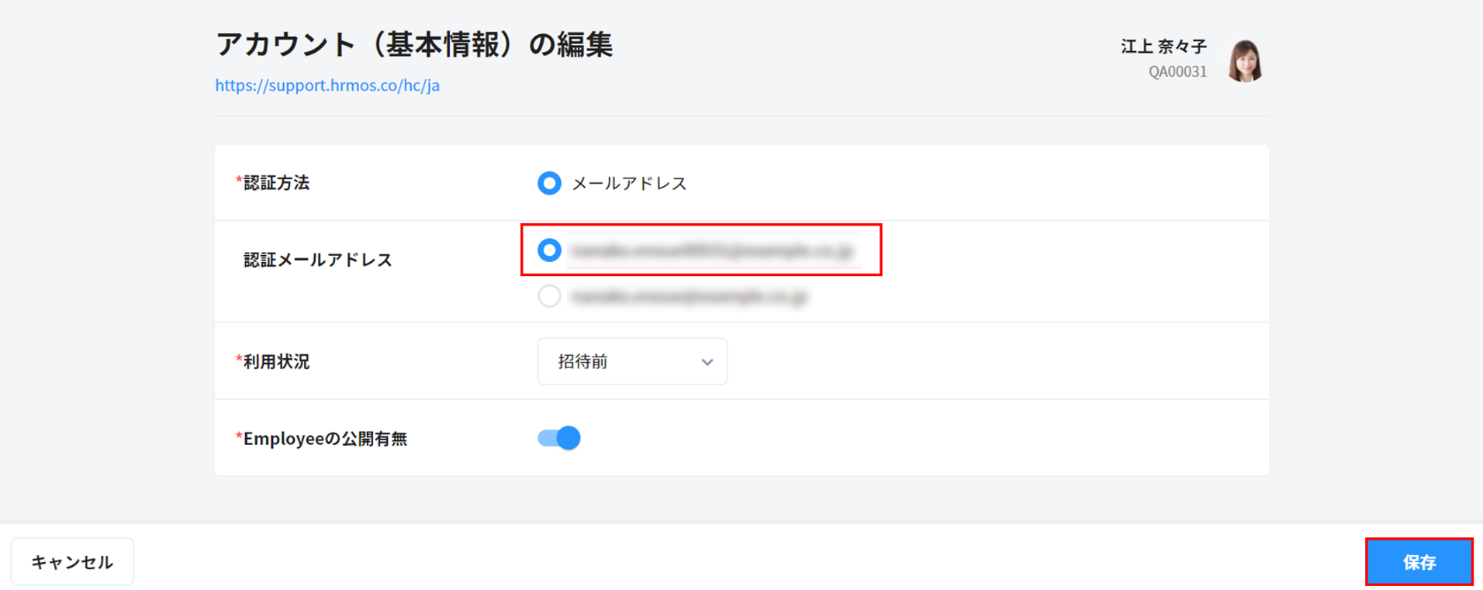Click the 認証方法 field label
Image resolution: width=1483 pixels, height=590 pixels.
click(276, 183)
